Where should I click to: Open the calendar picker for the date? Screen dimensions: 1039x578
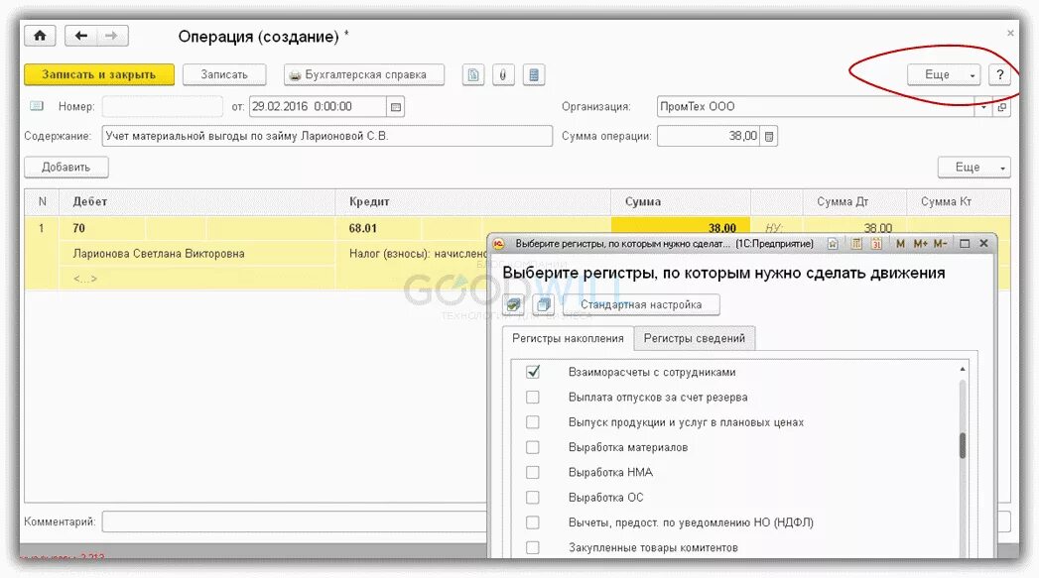pos(396,107)
